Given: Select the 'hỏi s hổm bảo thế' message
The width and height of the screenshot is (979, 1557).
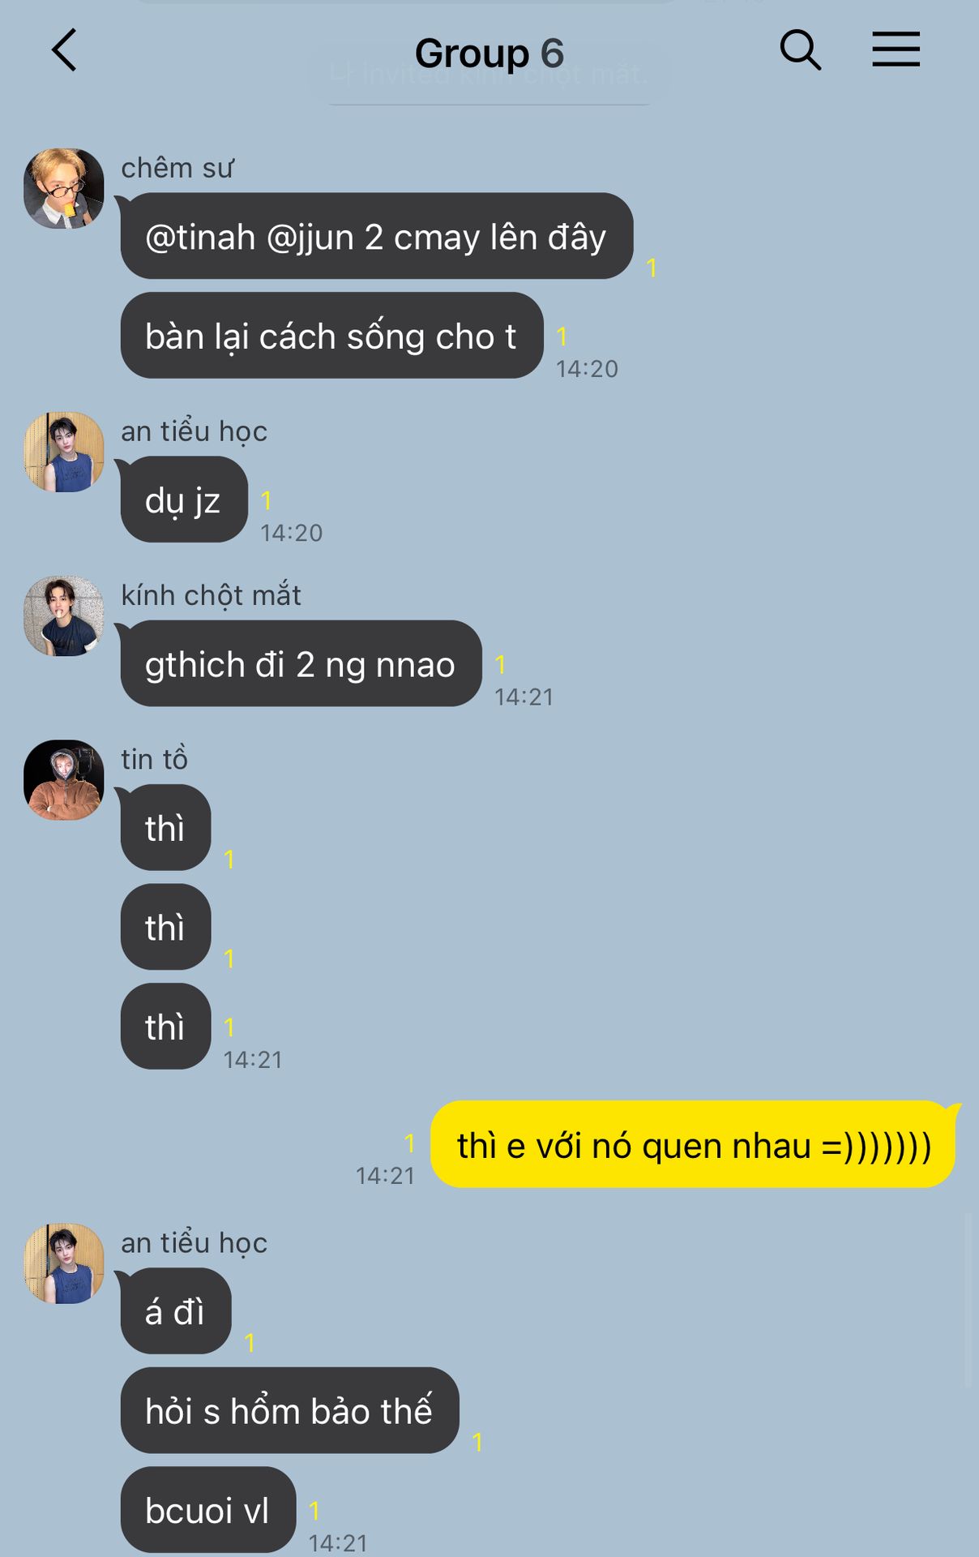Looking at the screenshot, I should [289, 1410].
